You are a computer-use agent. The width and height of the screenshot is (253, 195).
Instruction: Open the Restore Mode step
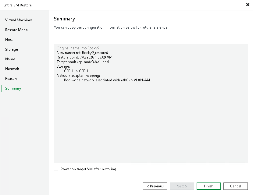(x=16, y=30)
